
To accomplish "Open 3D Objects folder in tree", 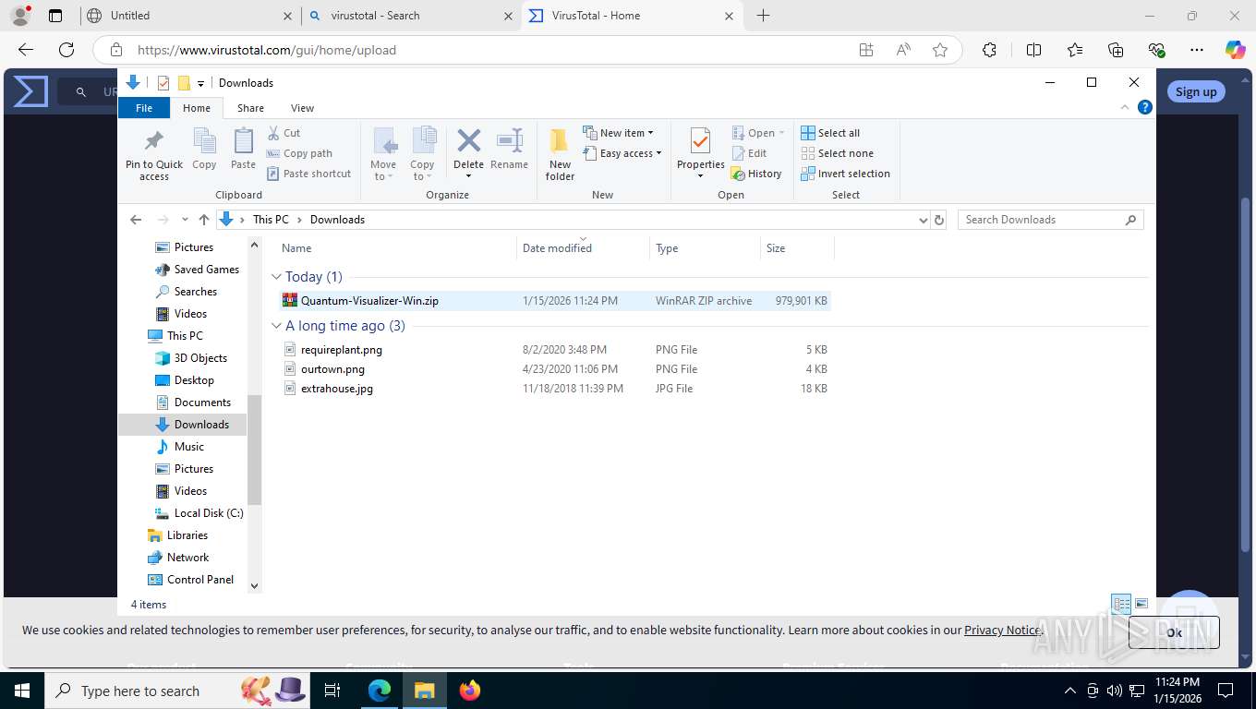I will click(190, 358).
